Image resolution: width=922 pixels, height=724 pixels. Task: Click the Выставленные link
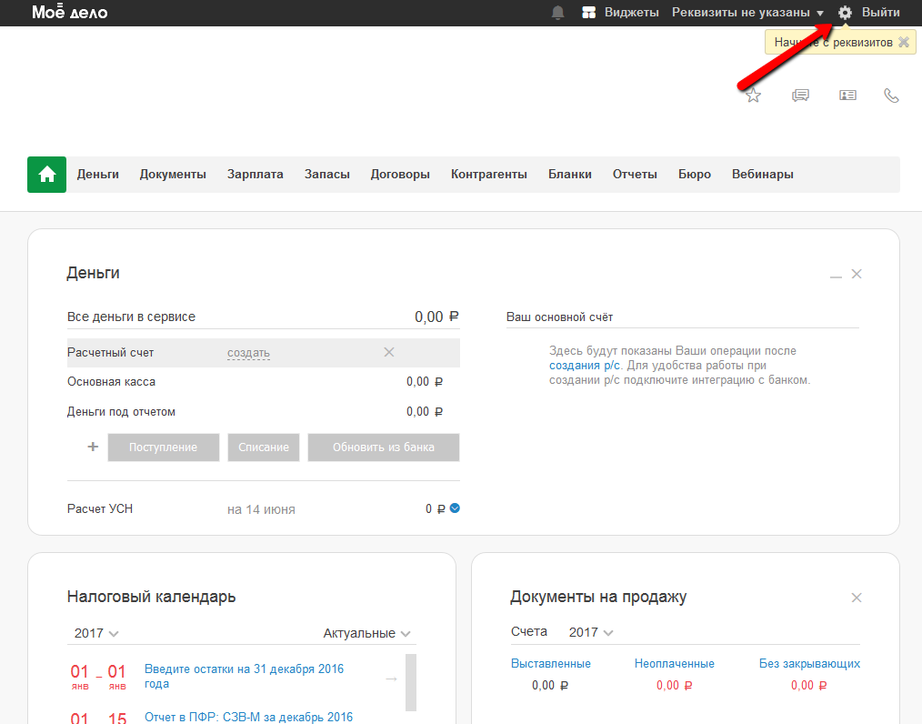click(x=551, y=663)
